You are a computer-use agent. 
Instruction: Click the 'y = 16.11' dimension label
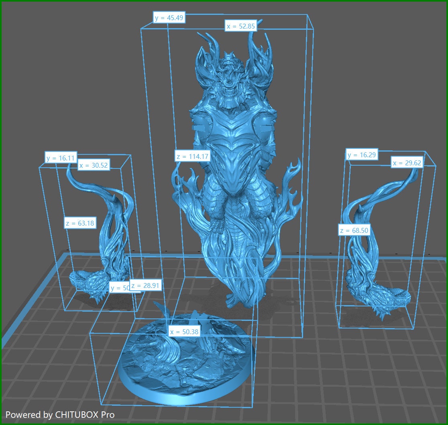pos(61,158)
